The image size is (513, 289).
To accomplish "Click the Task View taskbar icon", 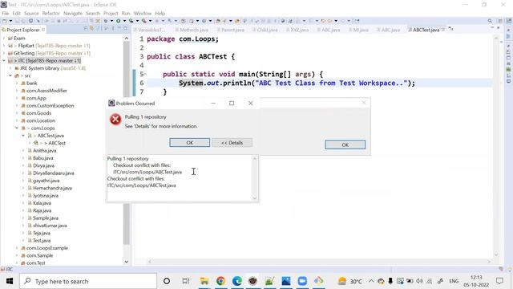I will (x=185, y=281).
